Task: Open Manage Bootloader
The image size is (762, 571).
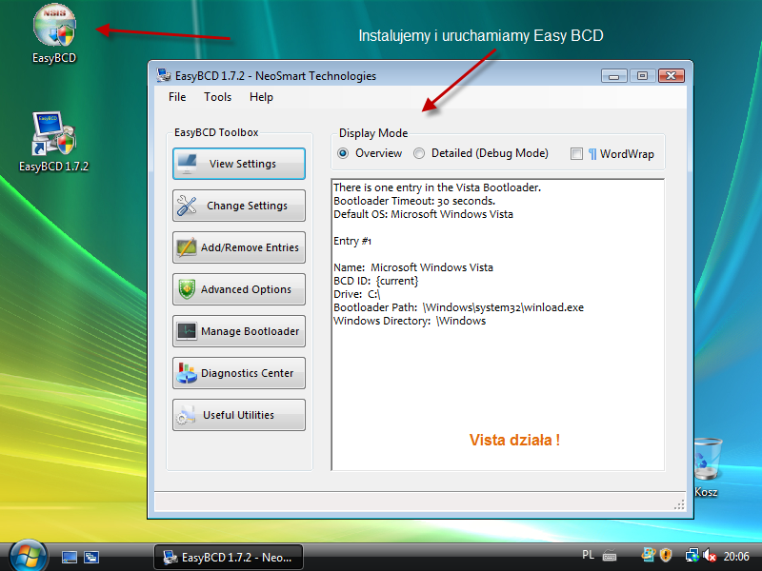Action: pyautogui.click(x=239, y=331)
